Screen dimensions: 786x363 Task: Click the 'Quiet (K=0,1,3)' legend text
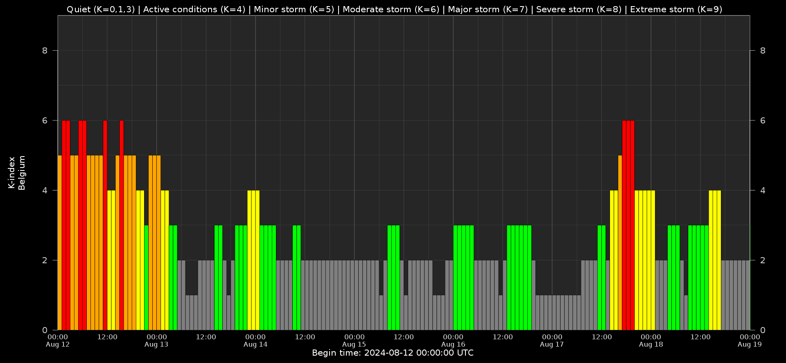point(100,9)
